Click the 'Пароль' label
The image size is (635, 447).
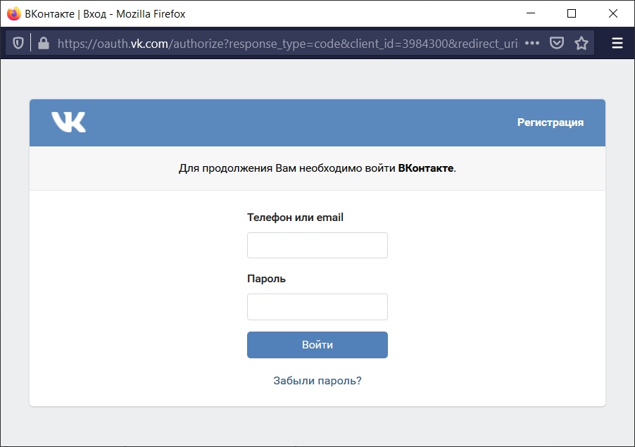coord(266,279)
